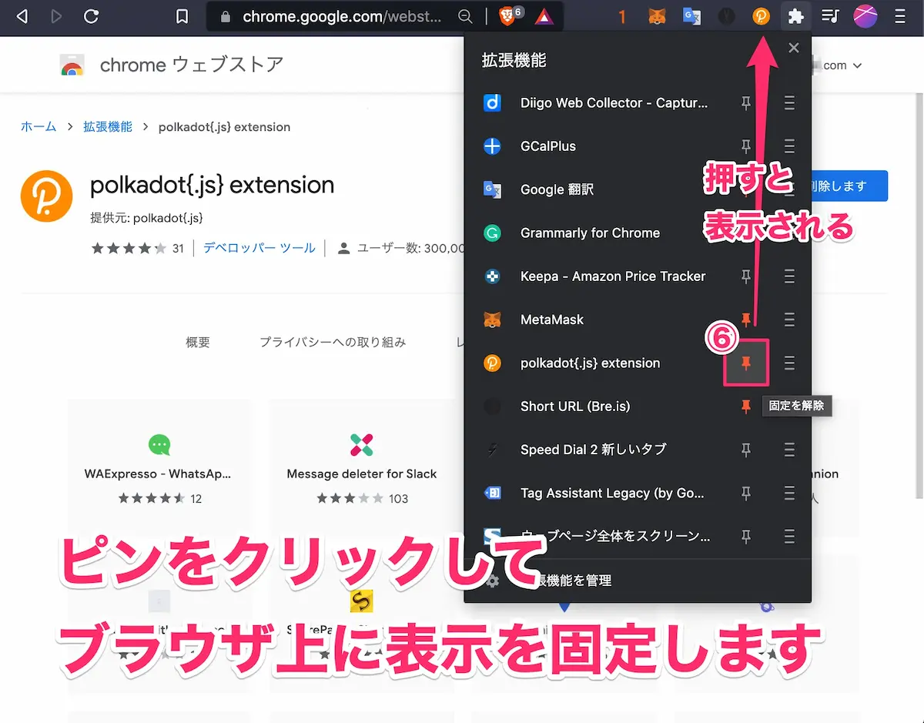The width and height of the screenshot is (924, 723).
Task: Toggle the pin for polkadot{.js} extension
Action: pyautogui.click(x=745, y=363)
